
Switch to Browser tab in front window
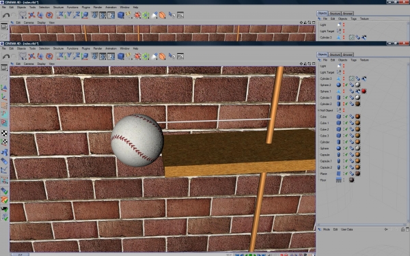click(348, 55)
